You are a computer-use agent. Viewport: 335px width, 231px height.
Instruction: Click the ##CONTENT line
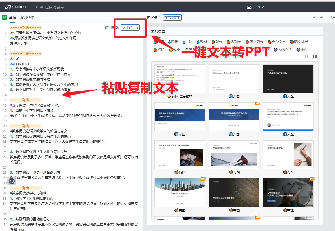click(x=20, y=64)
